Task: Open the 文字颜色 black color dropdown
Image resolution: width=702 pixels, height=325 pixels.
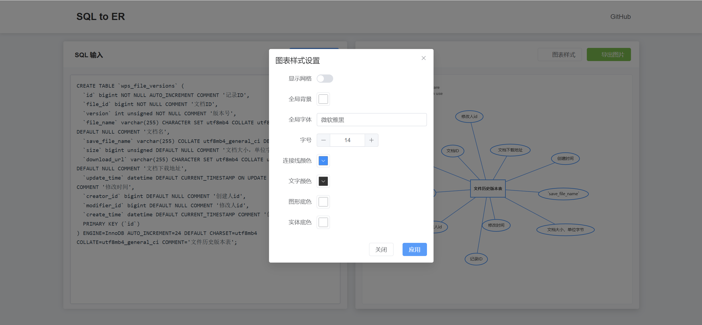Action: [323, 181]
